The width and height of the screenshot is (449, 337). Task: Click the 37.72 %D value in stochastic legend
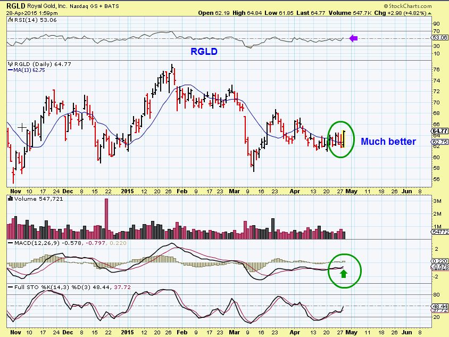point(122,287)
